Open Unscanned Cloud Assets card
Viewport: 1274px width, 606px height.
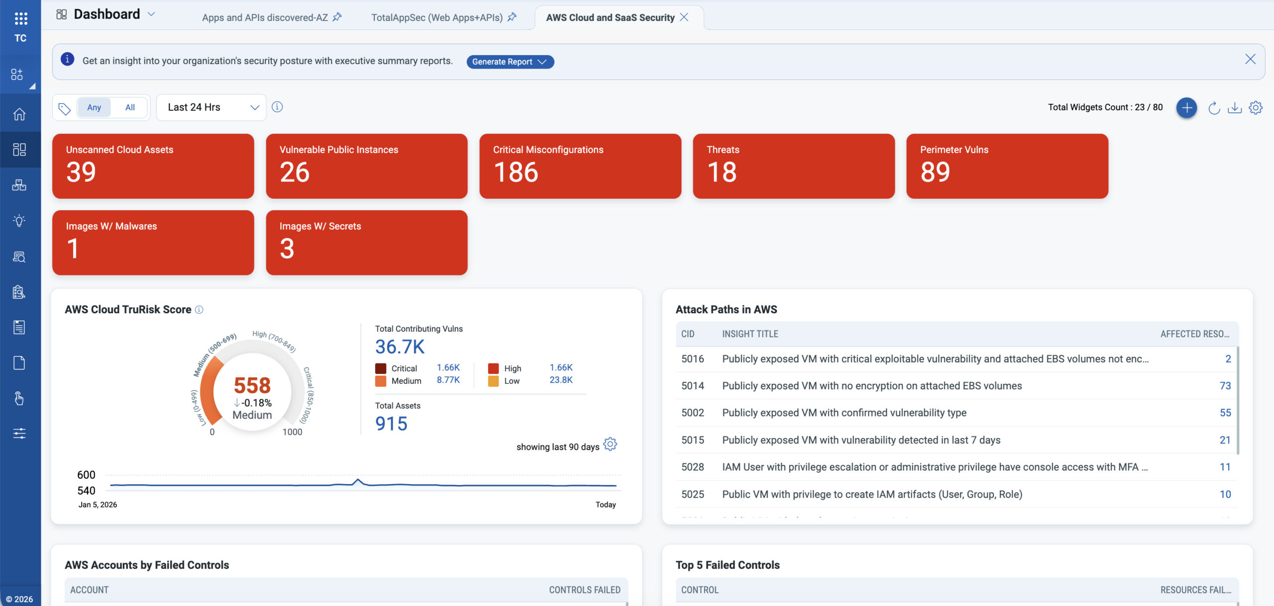coord(153,166)
